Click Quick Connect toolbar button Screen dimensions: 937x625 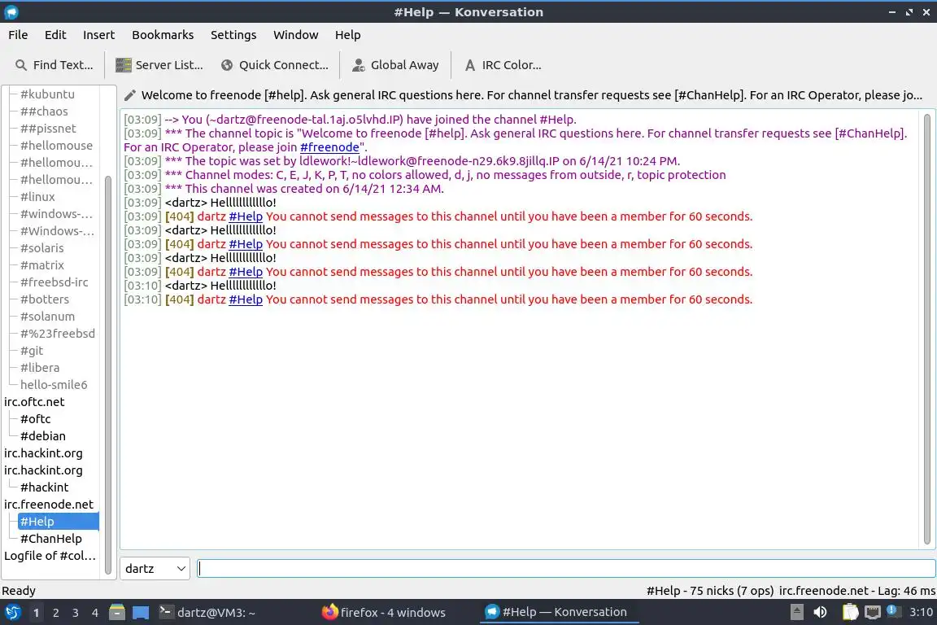pos(274,65)
